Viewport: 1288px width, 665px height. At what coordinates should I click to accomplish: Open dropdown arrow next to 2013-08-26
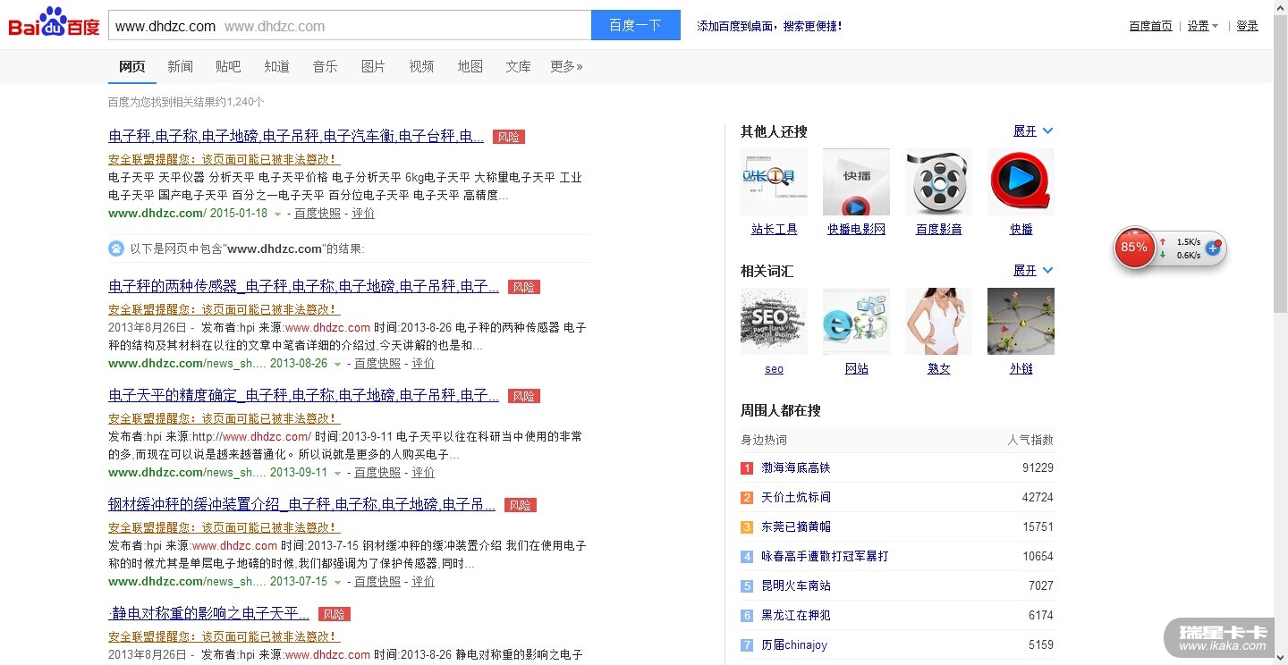[x=337, y=365]
